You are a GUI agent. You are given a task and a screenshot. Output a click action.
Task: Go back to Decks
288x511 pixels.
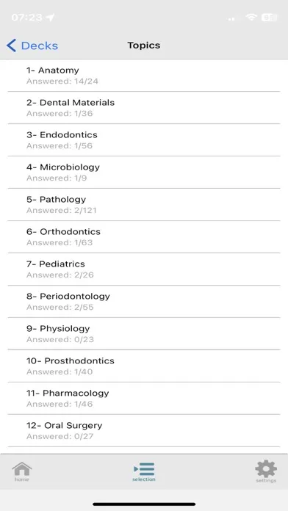click(32, 46)
